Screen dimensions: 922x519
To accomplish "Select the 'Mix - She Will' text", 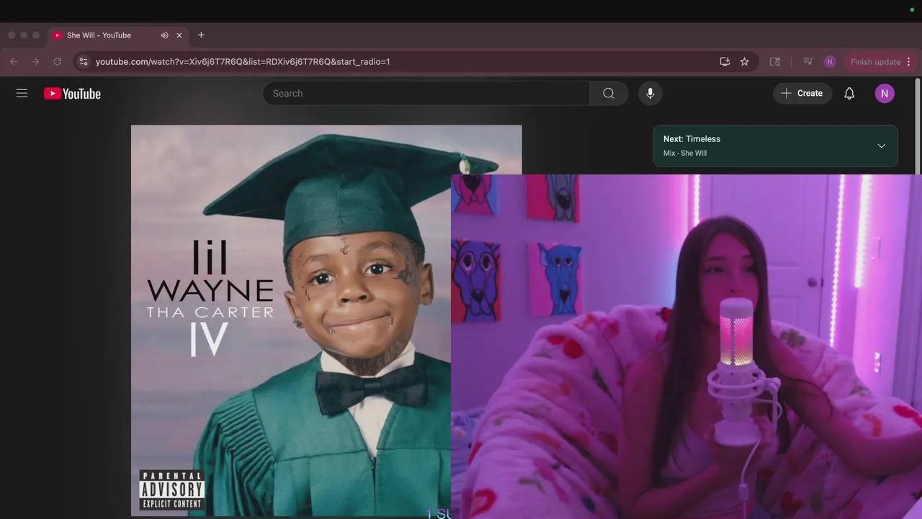I will (x=685, y=153).
